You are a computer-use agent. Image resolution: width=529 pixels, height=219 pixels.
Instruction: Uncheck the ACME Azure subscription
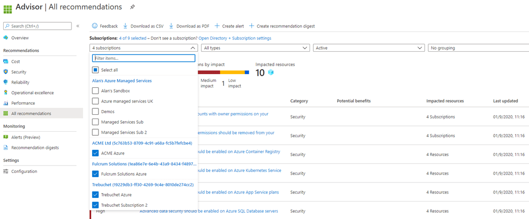(x=95, y=153)
